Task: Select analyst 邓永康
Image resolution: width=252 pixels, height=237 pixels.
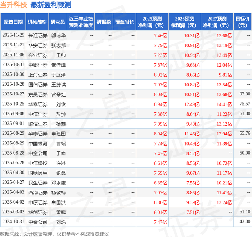Action: pyautogui.click(x=58, y=183)
